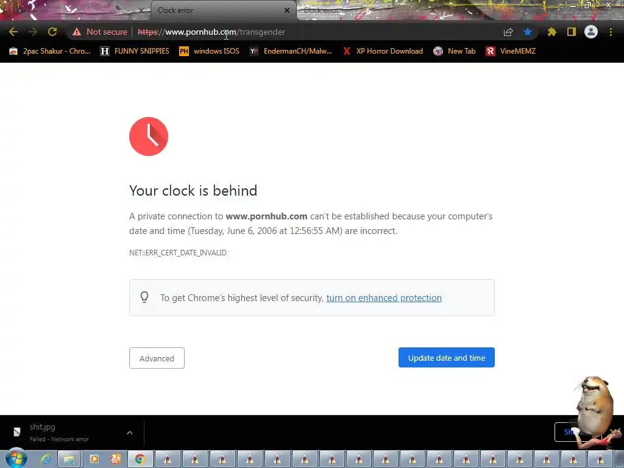Click the bold www.pornhub.com text in message
This screenshot has height=468, width=624.
tap(266, 216)
